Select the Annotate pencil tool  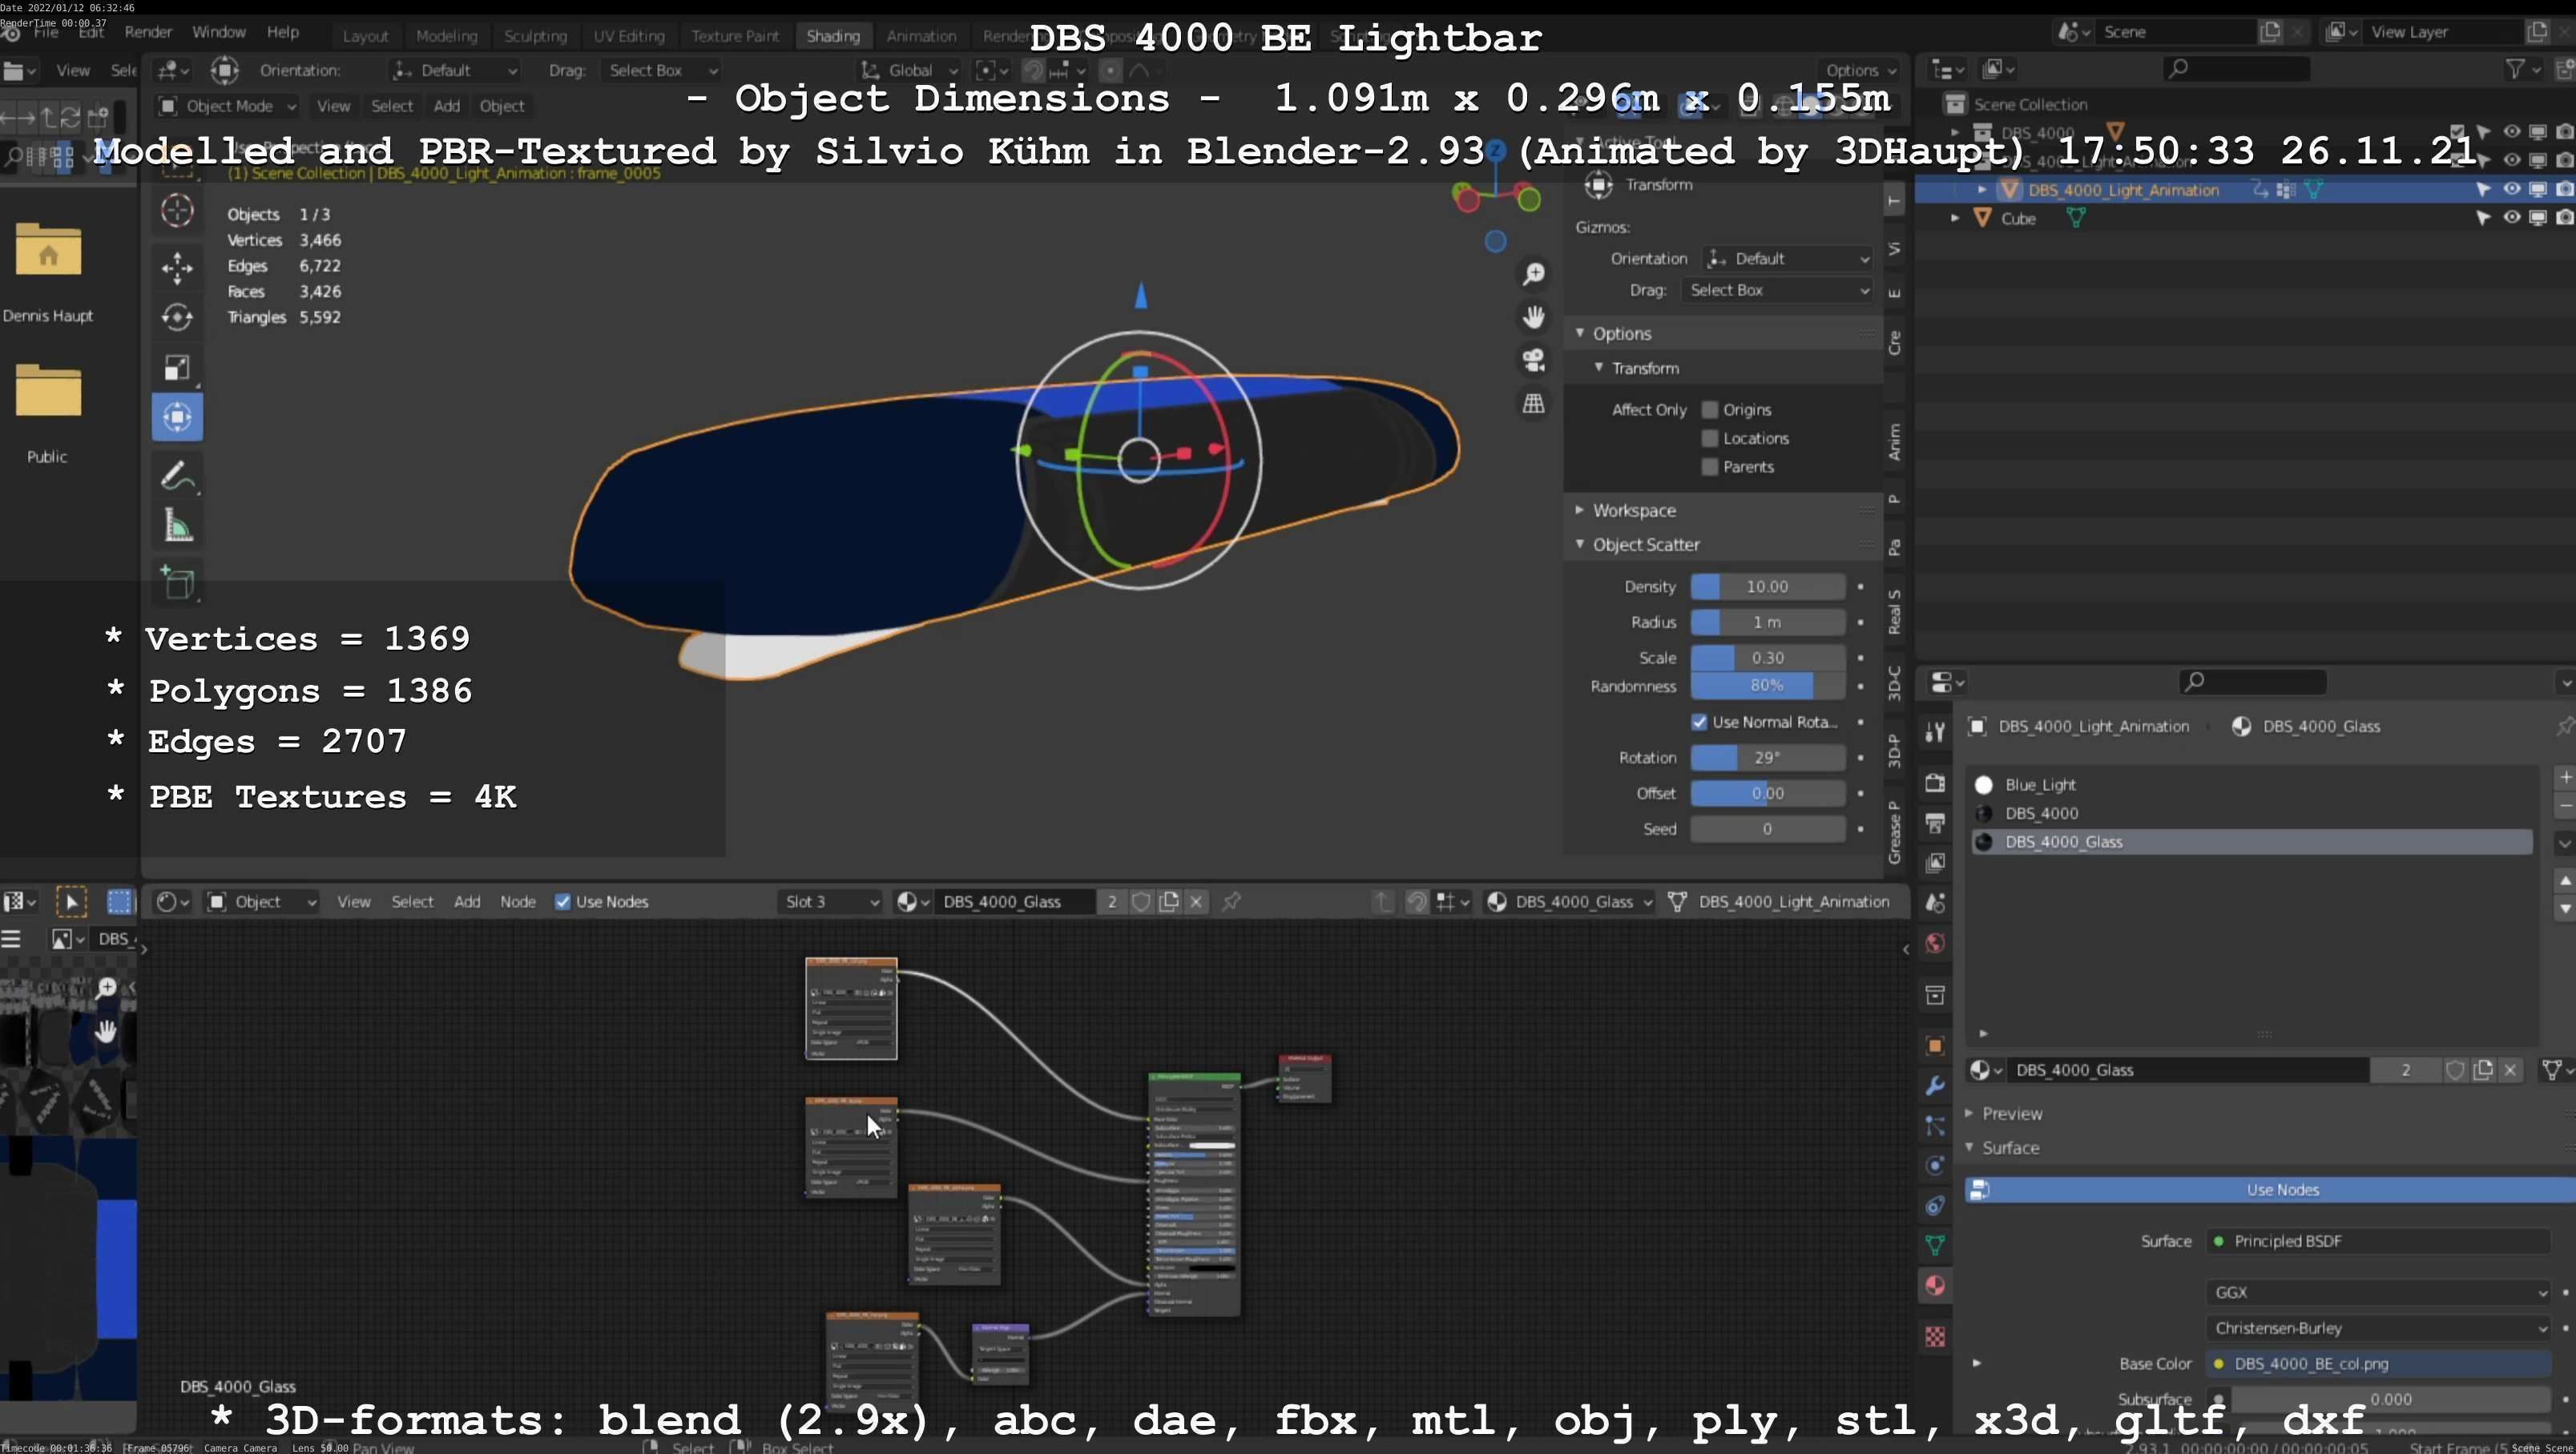pos(177,476)
